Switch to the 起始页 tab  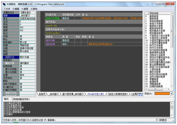tap(43, 94)
